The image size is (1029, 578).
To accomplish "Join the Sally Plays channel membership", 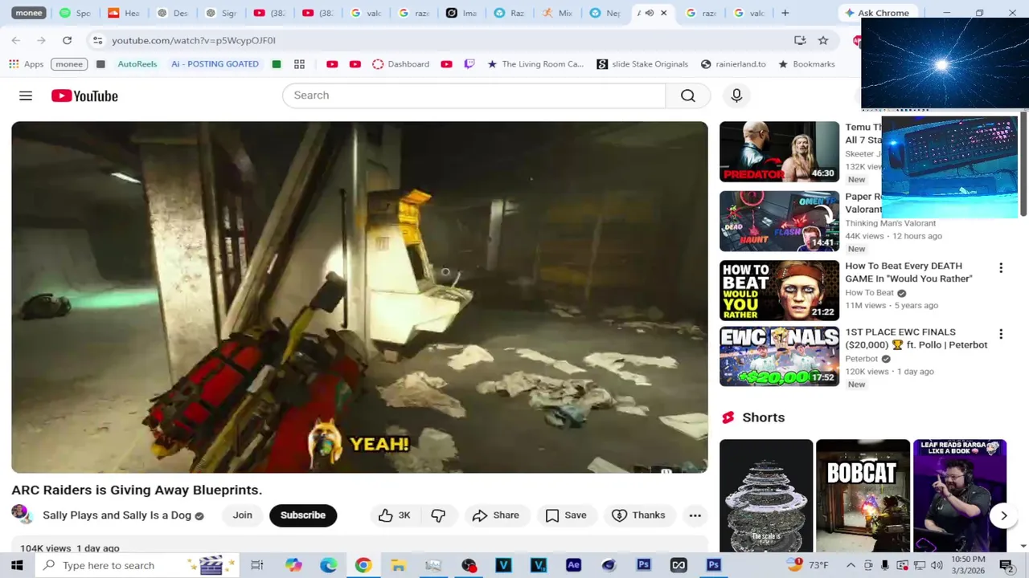I will (242, 515).
